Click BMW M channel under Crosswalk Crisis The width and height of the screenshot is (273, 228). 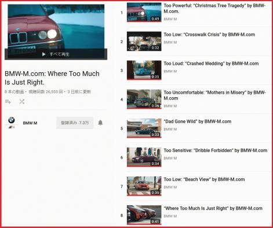pos(170,42)
